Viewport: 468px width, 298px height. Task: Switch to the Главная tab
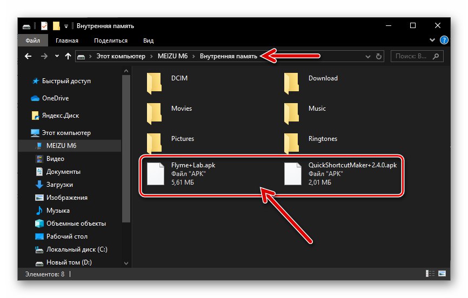coord(67,40)
